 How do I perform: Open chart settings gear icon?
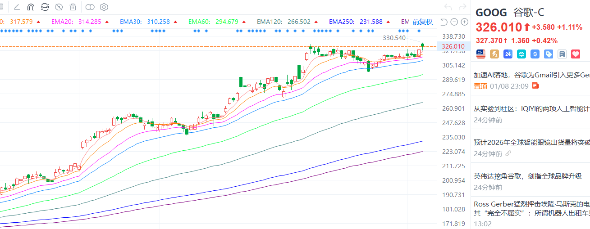104,7
